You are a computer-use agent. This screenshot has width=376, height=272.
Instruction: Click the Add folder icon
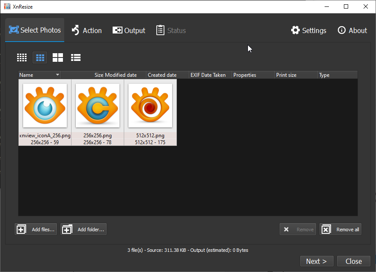(x=67, y=229)
